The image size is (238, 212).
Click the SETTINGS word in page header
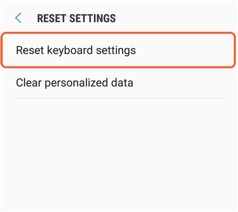tap(92, 18)
